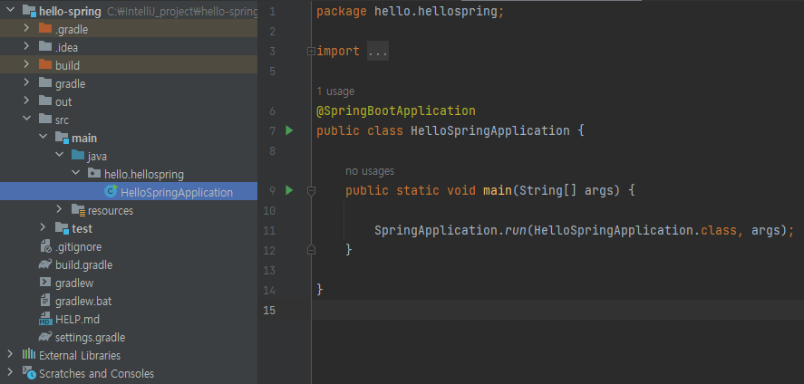Open the '1 usage' inlay hint
The image size is (804, 384).
(x=335, y=91)
